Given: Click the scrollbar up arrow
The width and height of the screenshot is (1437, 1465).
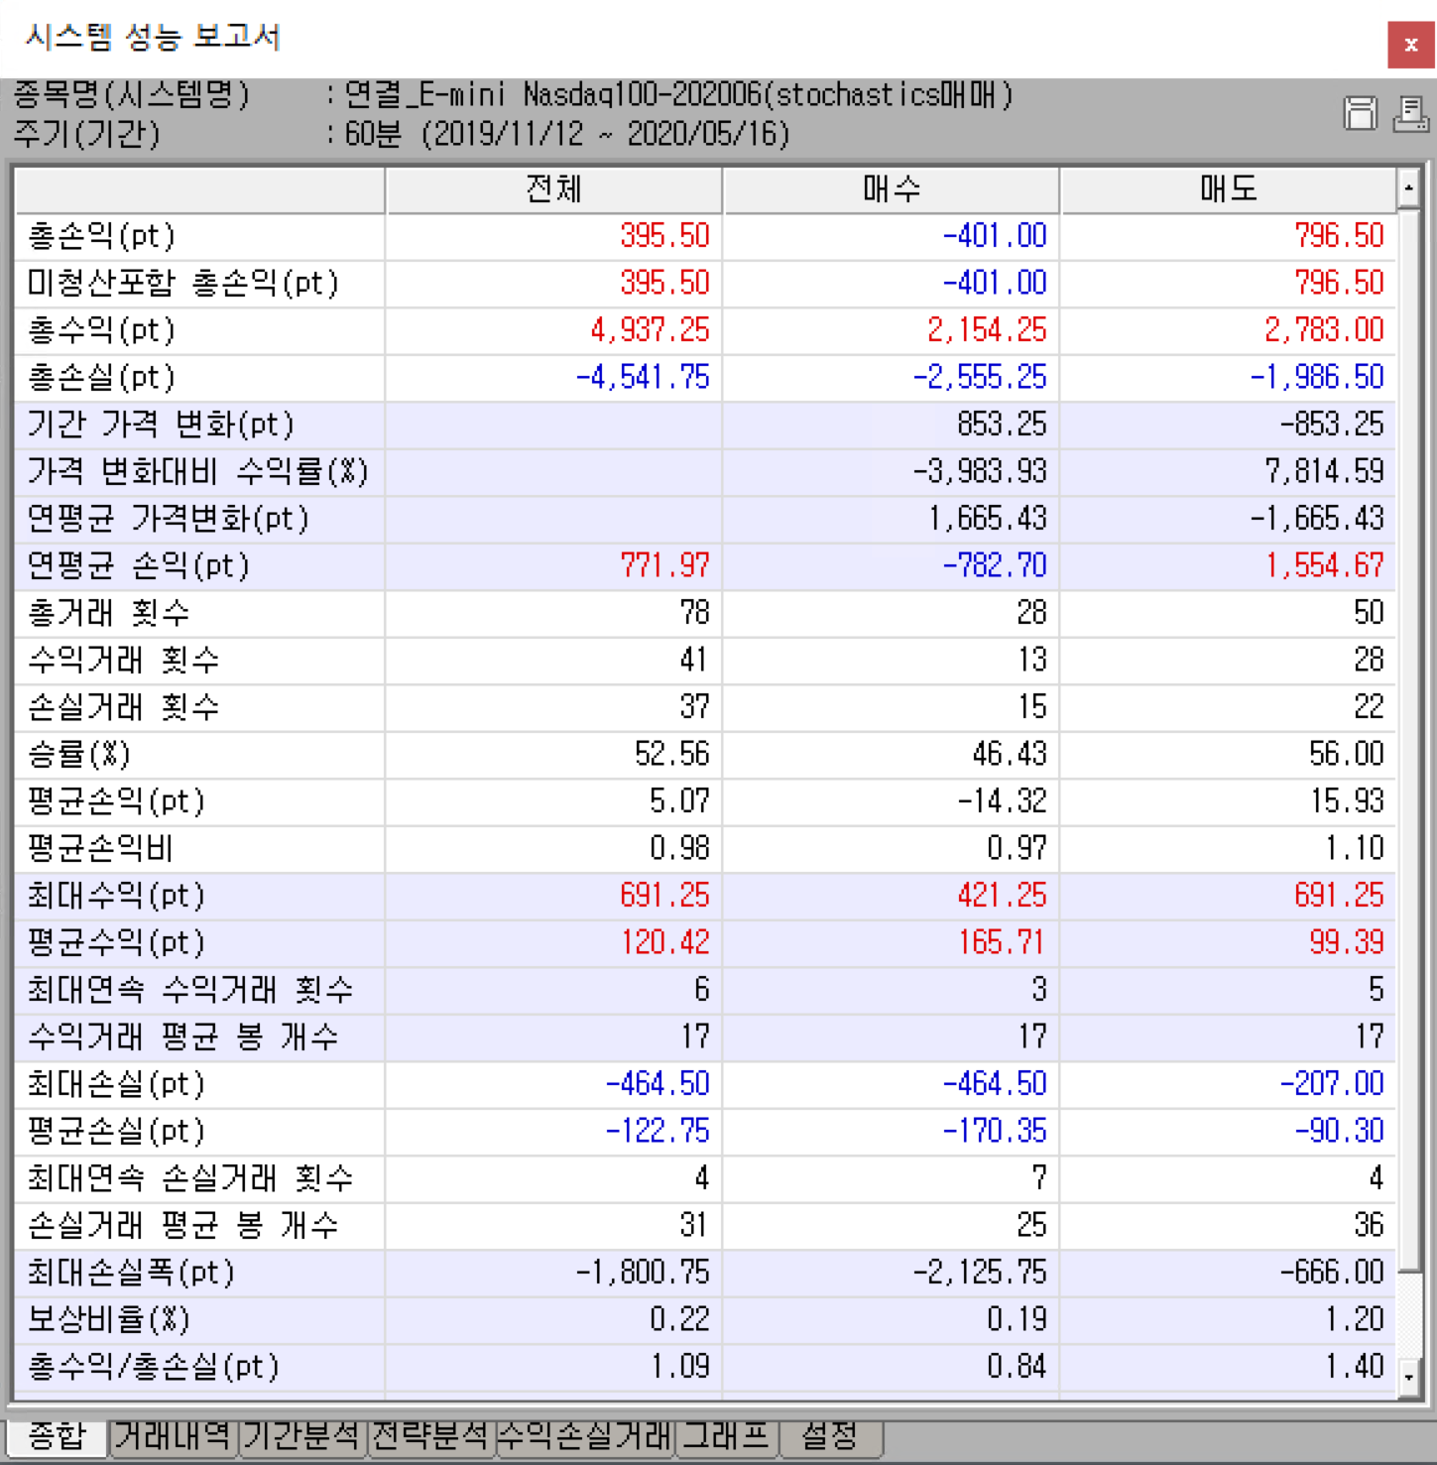Looking at the screenshot, I should pos(1408,187).
